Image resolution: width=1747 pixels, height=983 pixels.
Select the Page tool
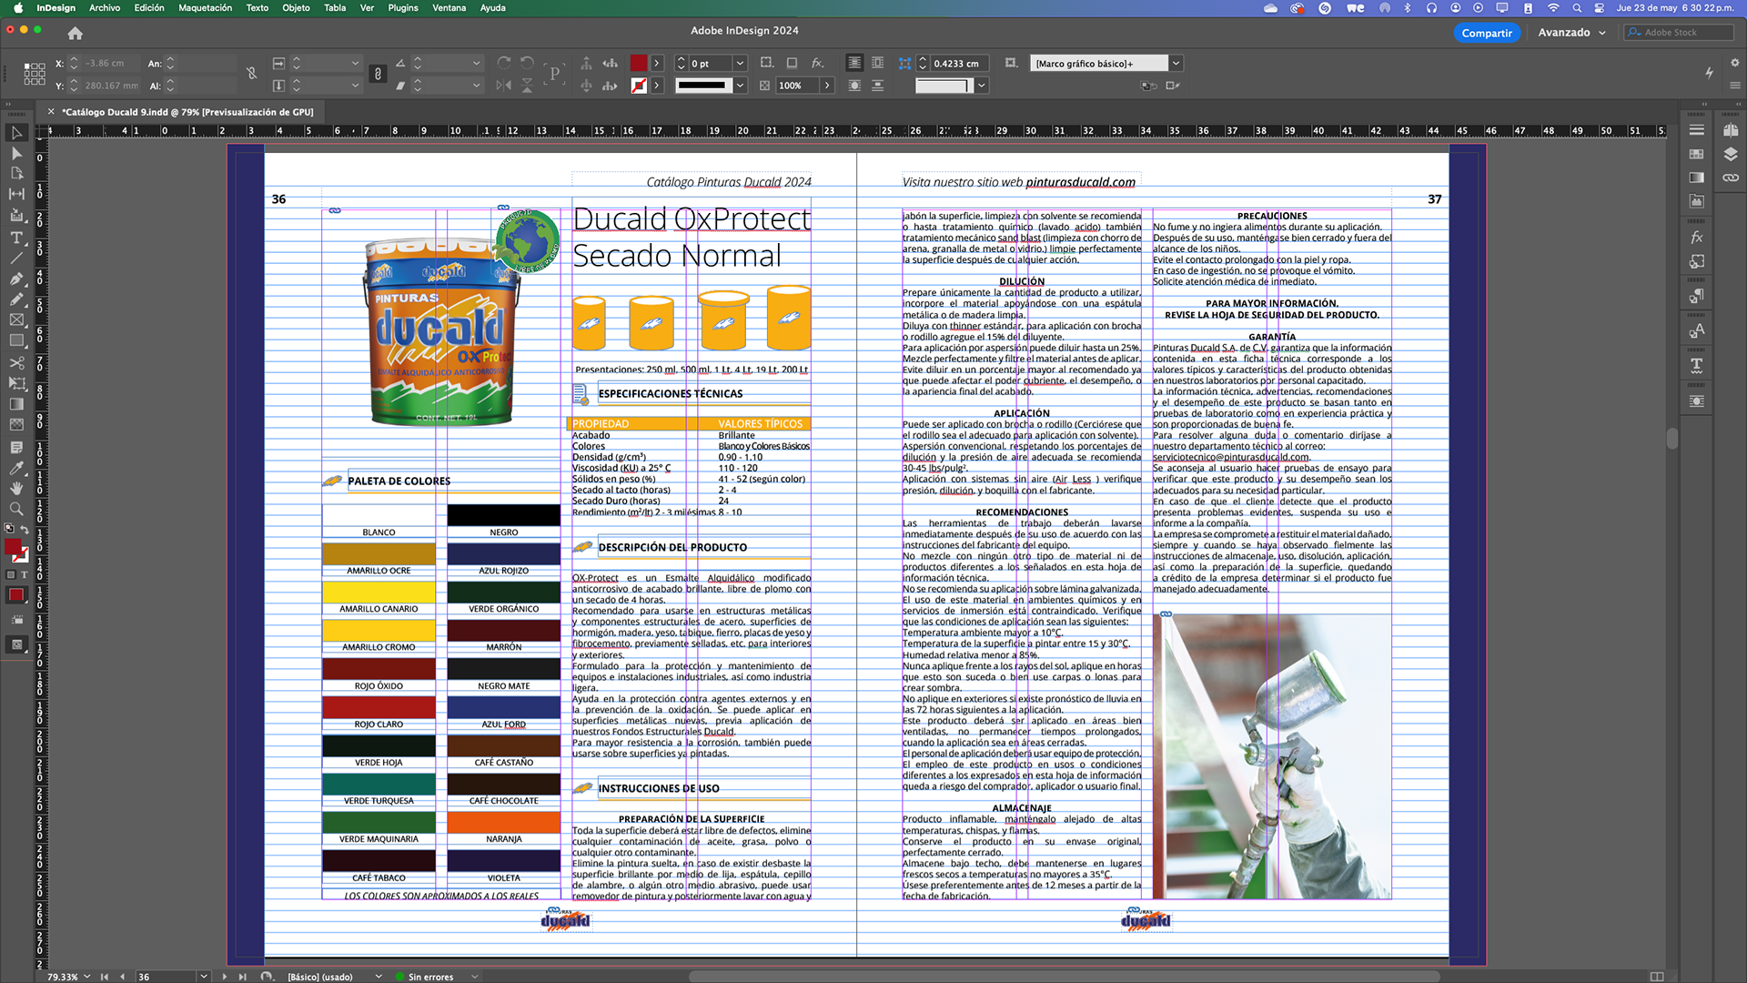click(16, 173)
